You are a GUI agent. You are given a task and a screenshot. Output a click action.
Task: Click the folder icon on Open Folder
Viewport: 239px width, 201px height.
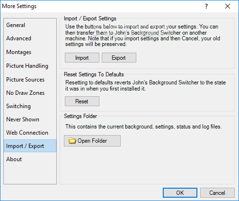pos(72,140)
